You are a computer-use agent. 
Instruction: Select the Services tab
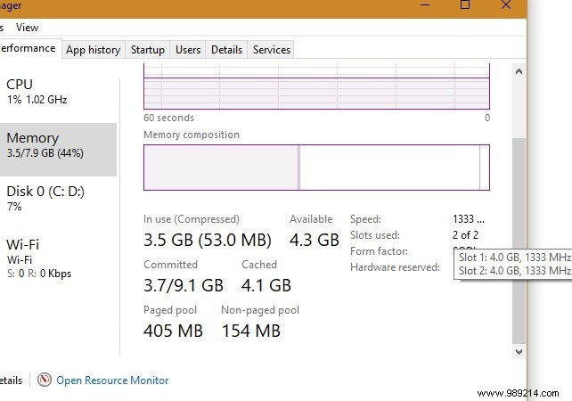(x=272, y=50)
